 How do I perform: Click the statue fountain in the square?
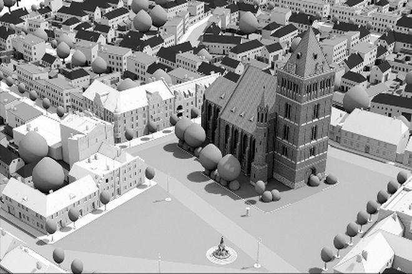222,251
